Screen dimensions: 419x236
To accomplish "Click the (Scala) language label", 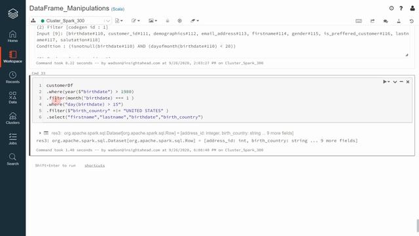I will click(118, 9).
